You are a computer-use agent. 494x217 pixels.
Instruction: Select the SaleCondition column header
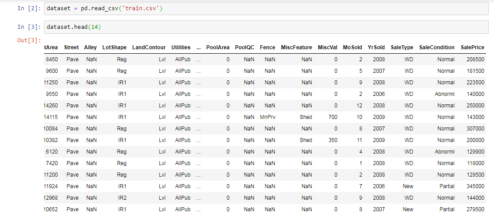[x=437, y=47]
